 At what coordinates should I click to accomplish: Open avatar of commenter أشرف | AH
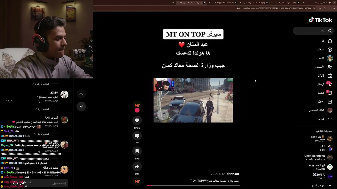tap(65, 120)
